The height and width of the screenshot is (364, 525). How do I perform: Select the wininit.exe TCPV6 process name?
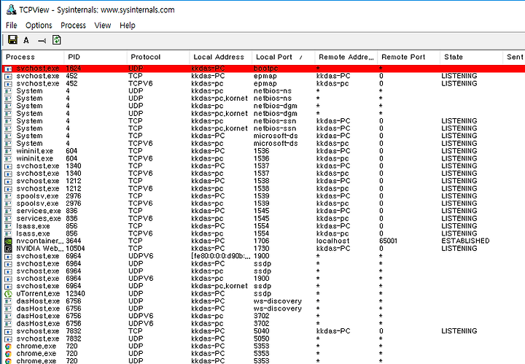click(35, 159)
